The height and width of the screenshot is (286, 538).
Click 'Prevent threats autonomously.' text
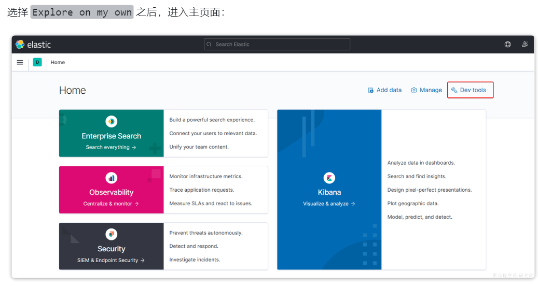point(206,233)
